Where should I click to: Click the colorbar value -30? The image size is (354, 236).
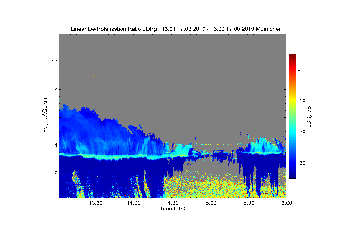coord(301,163)
